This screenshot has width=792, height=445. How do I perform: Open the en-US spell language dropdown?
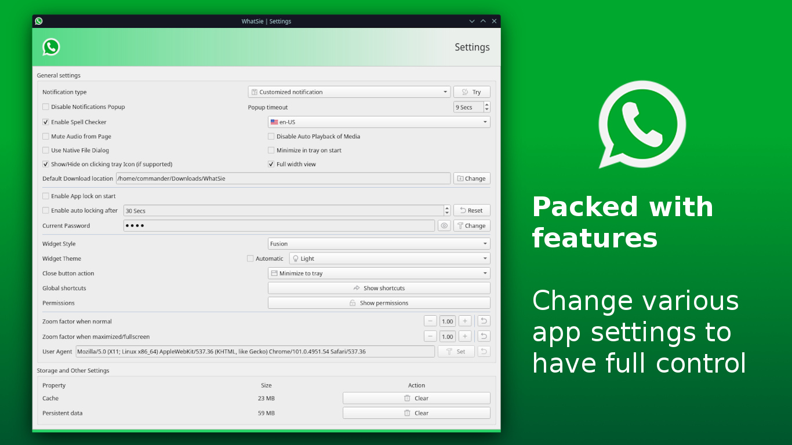click(x=379, y=122)
